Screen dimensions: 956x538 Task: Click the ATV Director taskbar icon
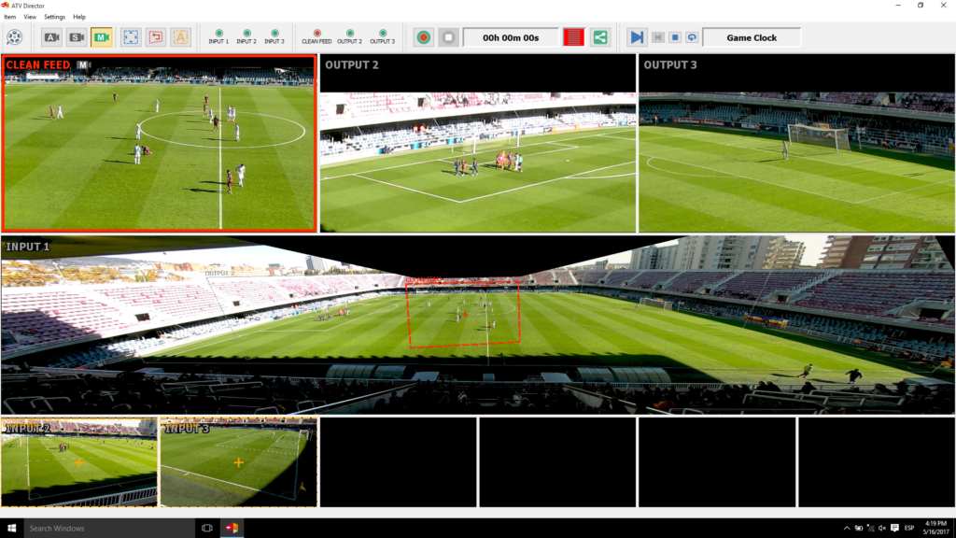click(x=232, y=529)
